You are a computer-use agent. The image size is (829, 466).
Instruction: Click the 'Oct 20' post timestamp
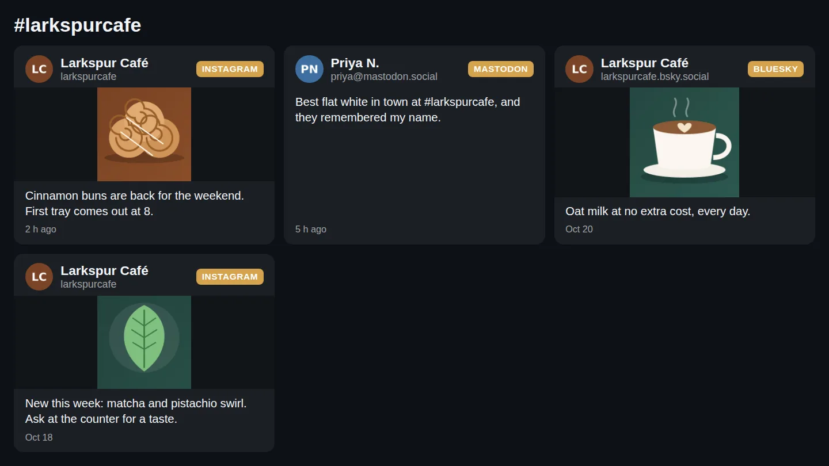pyautogui.click(x=579, y=229)
